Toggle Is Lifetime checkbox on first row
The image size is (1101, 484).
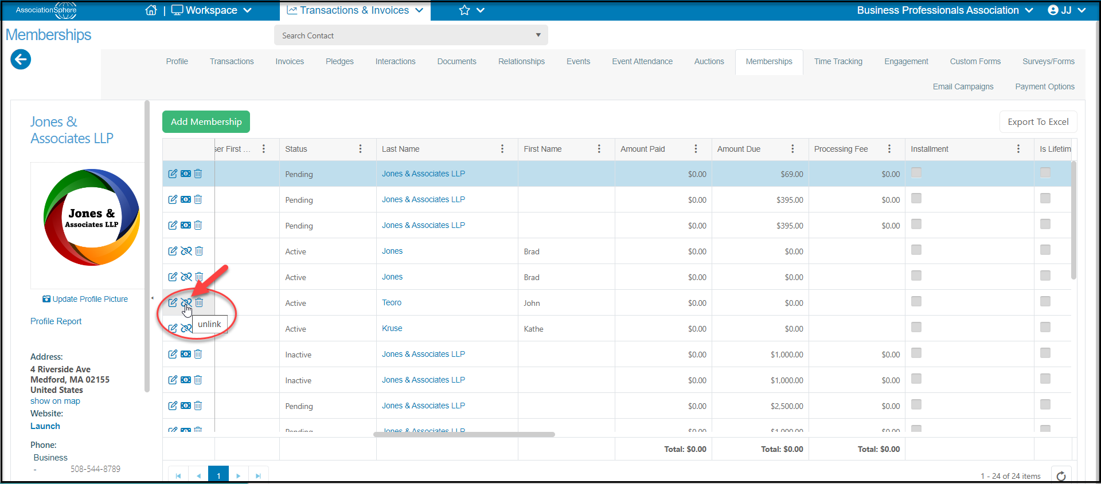[1045, 172]
